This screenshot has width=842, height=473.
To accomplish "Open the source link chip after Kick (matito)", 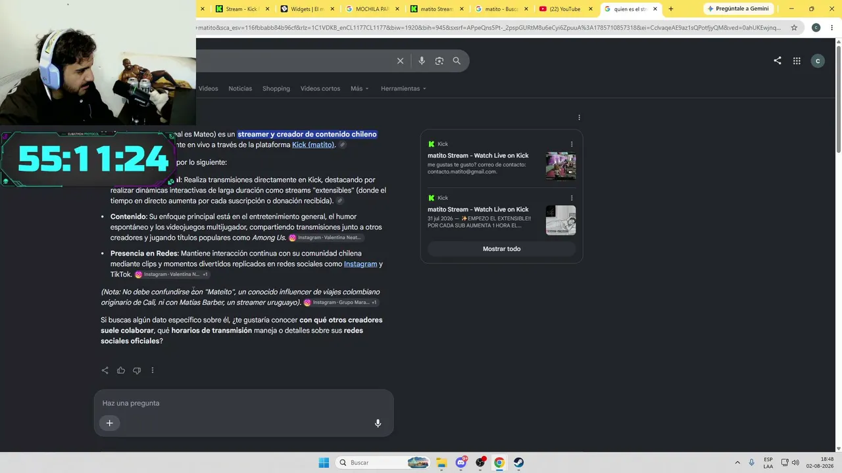I will click(x=343, y=145).
